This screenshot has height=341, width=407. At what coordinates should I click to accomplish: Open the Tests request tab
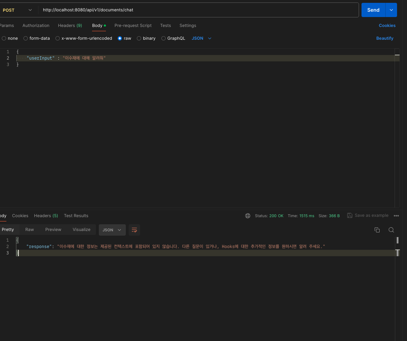[165, 26]
